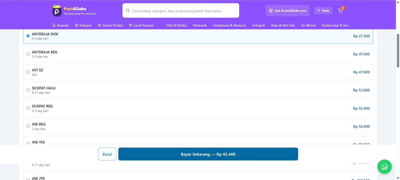Click "Temukan yang Pas untukmu" tagline

pyautogui.click(x=80, y=14)
